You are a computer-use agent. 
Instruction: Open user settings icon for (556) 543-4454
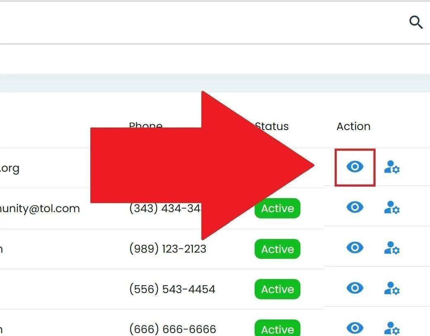(392, 288)
